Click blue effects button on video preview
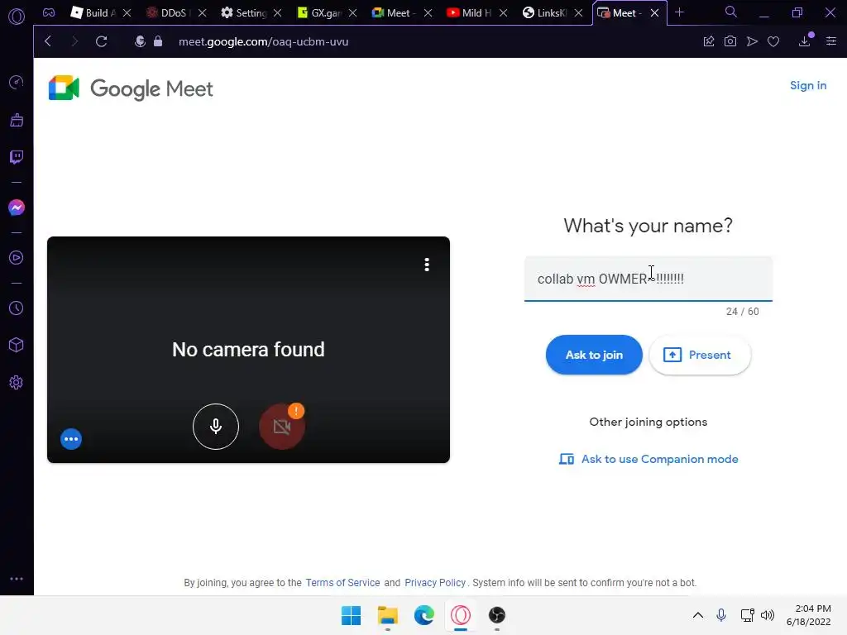The width and height of the screenshot is (847, 635). point(71,439)
